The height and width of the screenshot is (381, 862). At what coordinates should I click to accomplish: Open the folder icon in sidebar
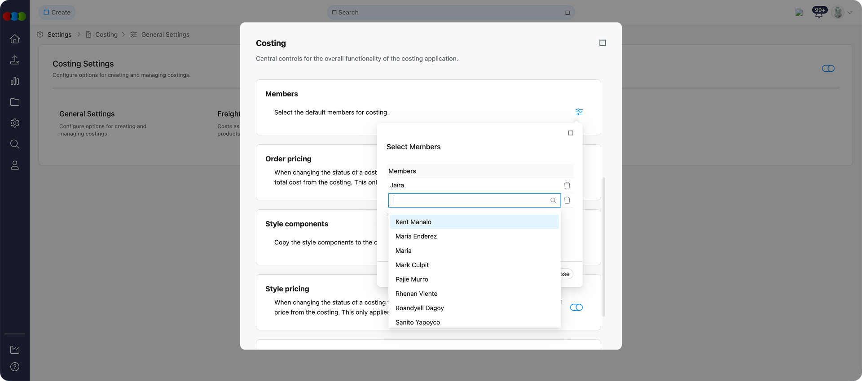(15, 102)
